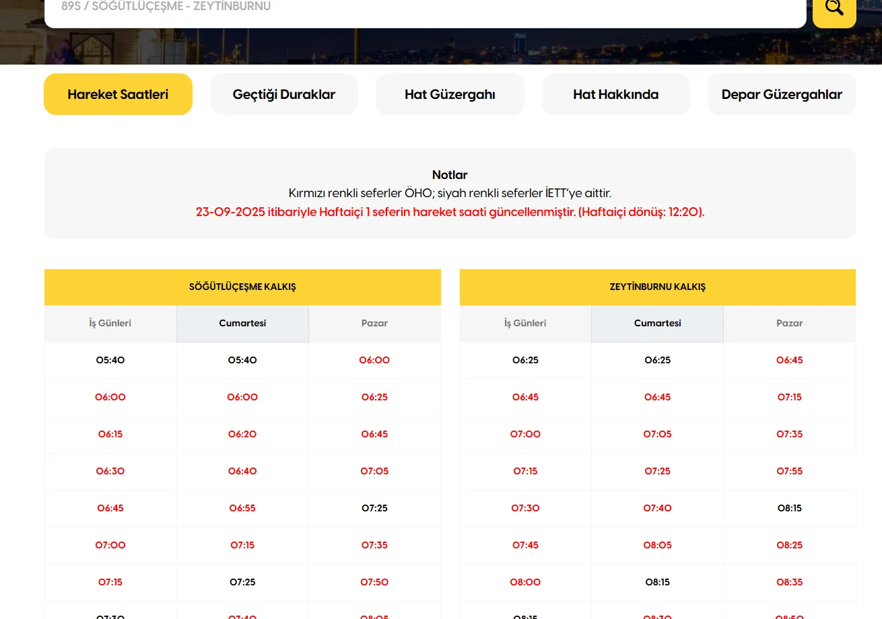Screen dimensions: 882x619
Task: Select Pazar under Söğütlüçeşme Kalkış
Action: tap(374, 324)
